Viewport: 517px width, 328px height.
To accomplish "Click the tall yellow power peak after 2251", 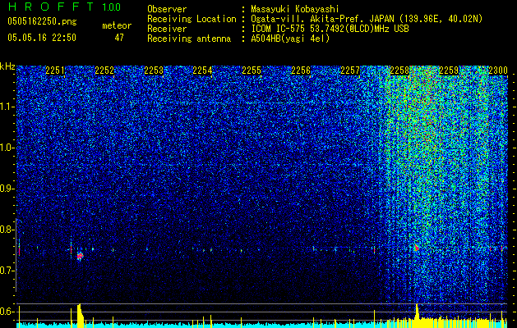I will (80, 315).
